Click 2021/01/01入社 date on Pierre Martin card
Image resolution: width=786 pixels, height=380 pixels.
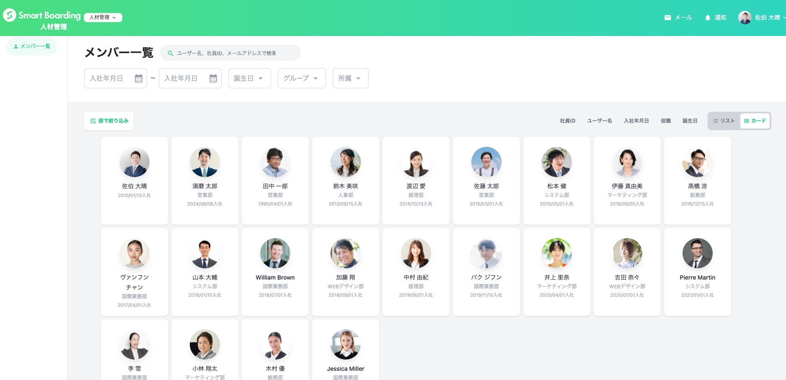pyautogui.click(x=698, y=295)
